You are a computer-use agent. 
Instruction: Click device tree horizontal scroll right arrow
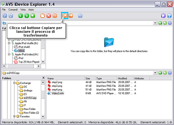39,66
